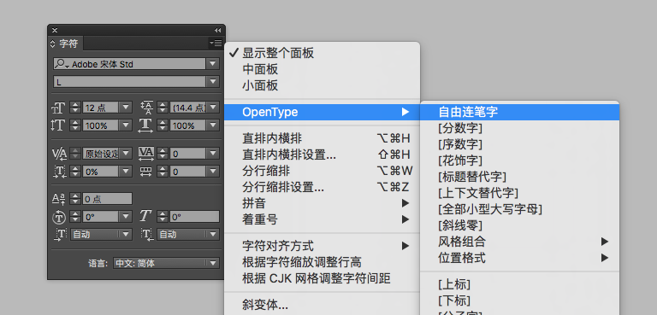Expand the 着重号 submenu
Screen dimensions: 657x315
pos(322,219)
